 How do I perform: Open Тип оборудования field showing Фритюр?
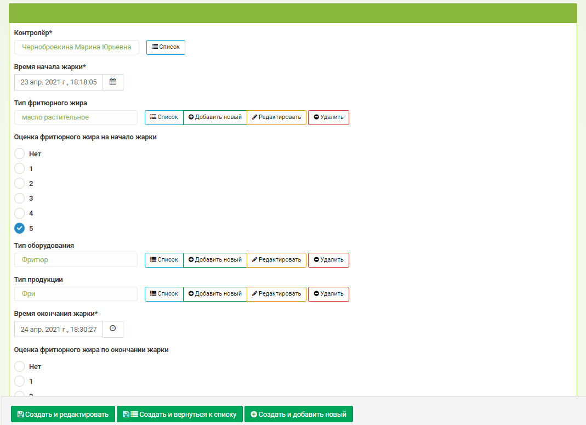[x=76, y=260]
